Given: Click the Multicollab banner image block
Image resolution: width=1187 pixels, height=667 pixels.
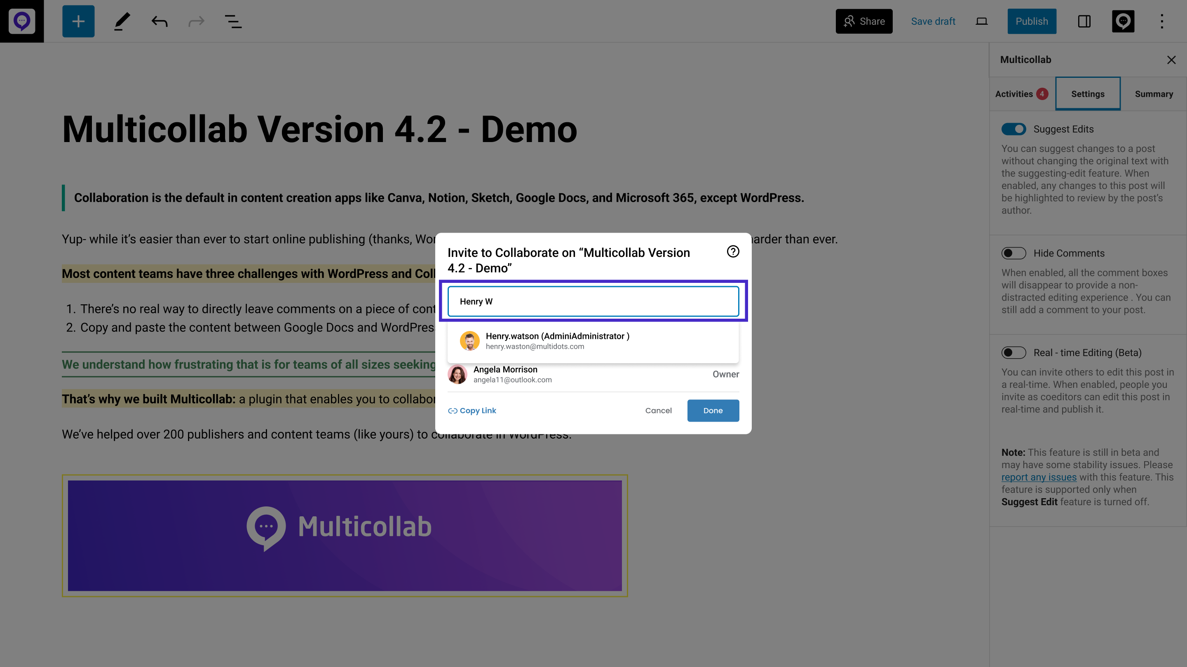Looking at the screenshot, I should point(345,536).
